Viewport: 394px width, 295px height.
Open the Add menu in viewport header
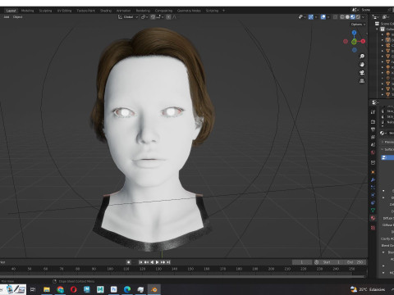click(x=7, y=17)
